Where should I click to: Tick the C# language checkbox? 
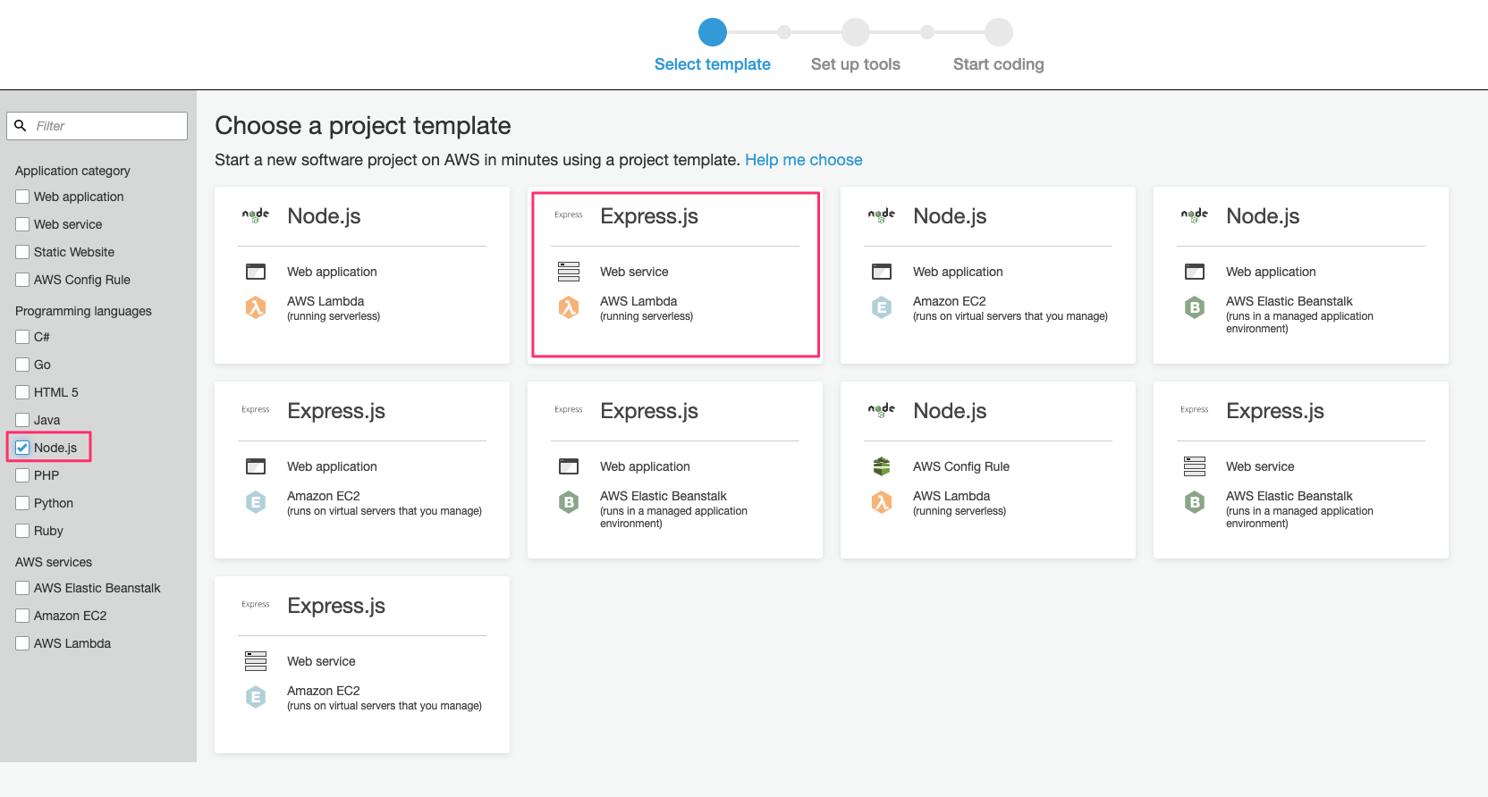pyautogui.click(x=22, y=337)
